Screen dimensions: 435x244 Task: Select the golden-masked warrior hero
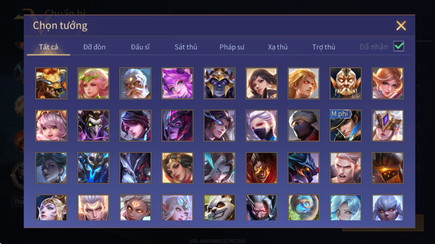346,83
